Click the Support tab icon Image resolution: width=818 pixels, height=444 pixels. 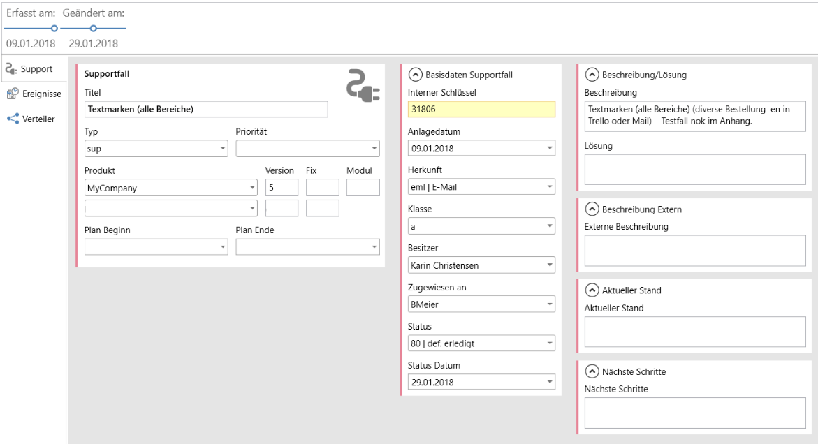click(x=11, y=69)
